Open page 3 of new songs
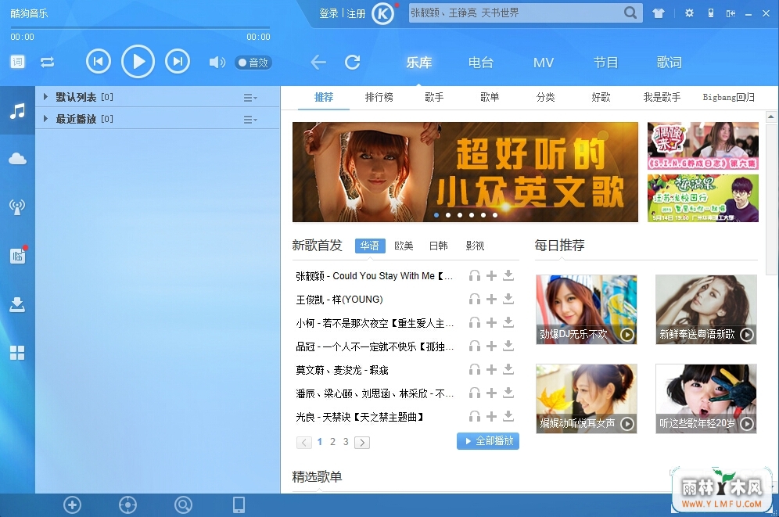 [x=346, y=441]
